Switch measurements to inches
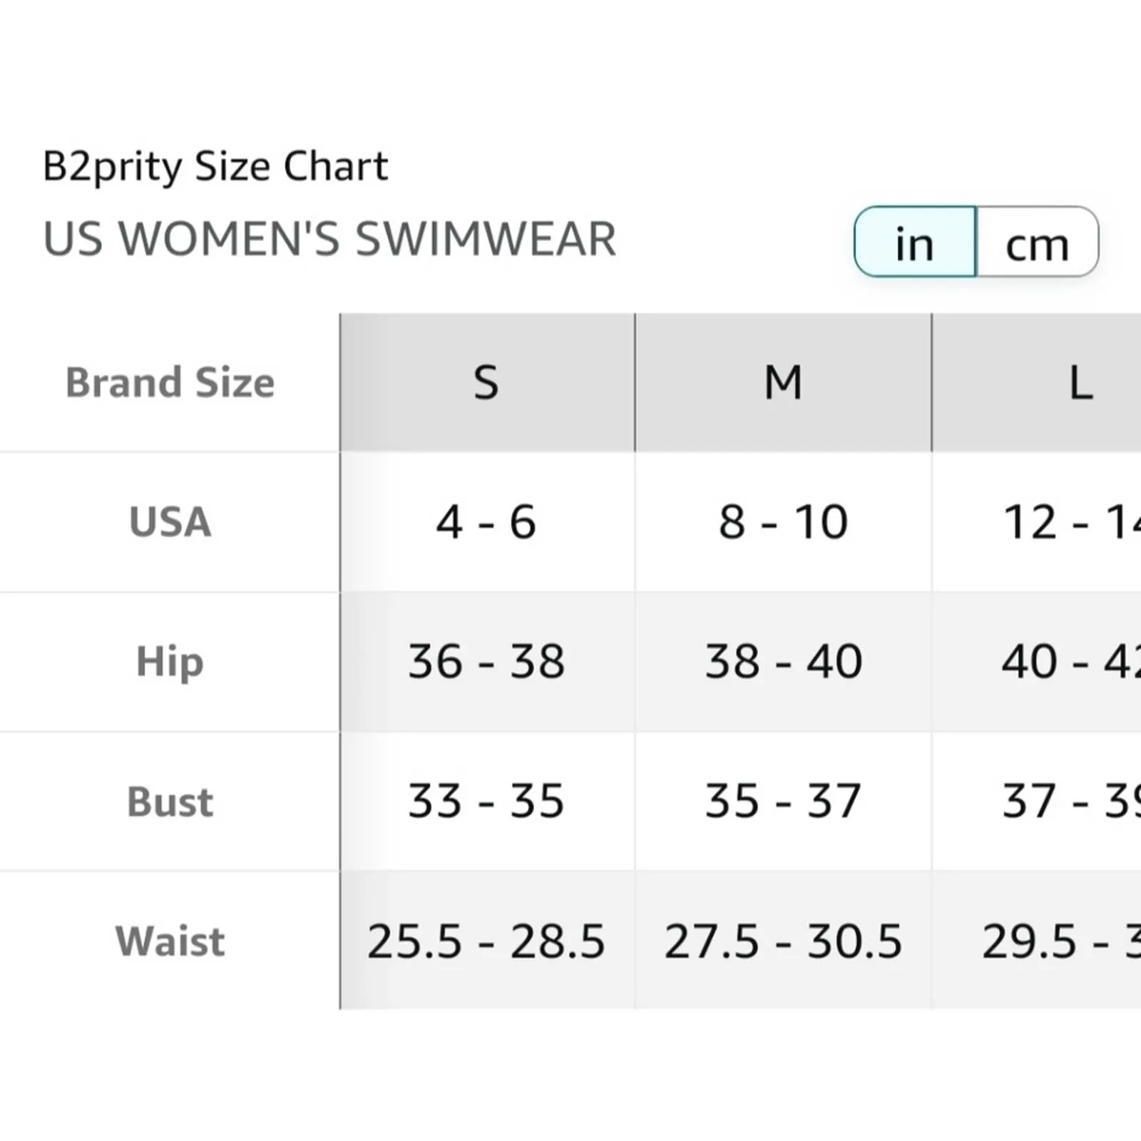The width and height of the screenshot is (1141, 1141). click(915, 242)
